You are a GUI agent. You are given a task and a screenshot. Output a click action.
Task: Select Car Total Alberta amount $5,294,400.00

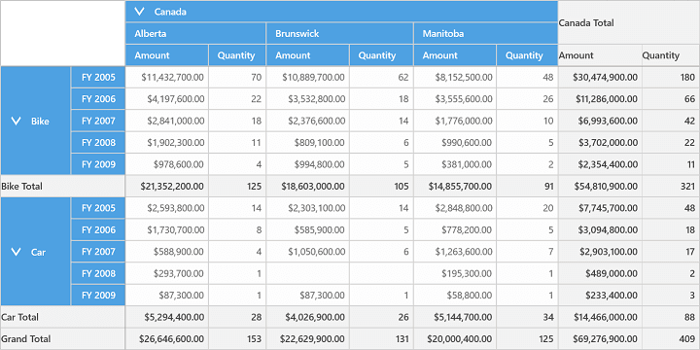pyautogui.click(x=167, y=317)
